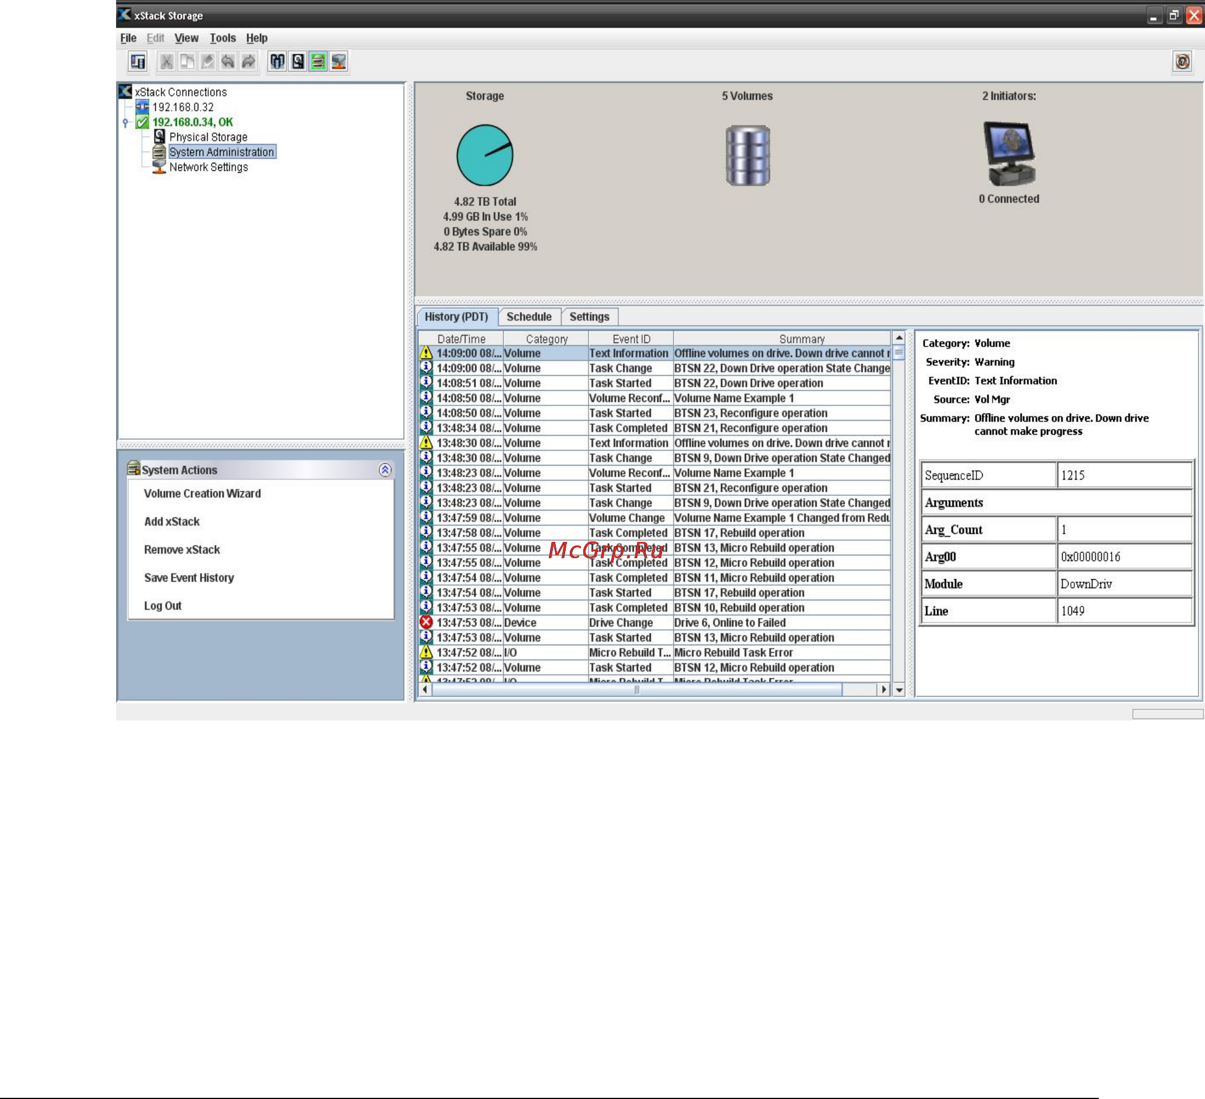This screenshot has width=1205, height=1099.
Task: Click the event list scroll-up arrow
Action: pyautogui.click(x=898, y=338)
